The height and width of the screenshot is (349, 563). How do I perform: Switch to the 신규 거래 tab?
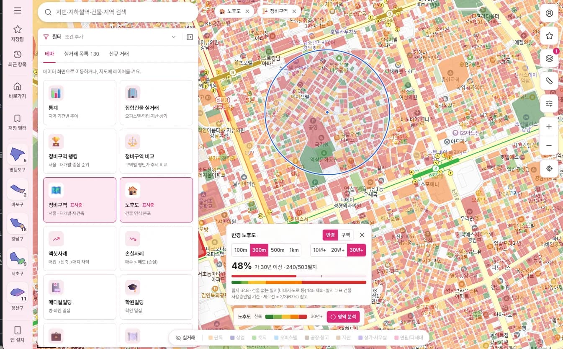119,54
